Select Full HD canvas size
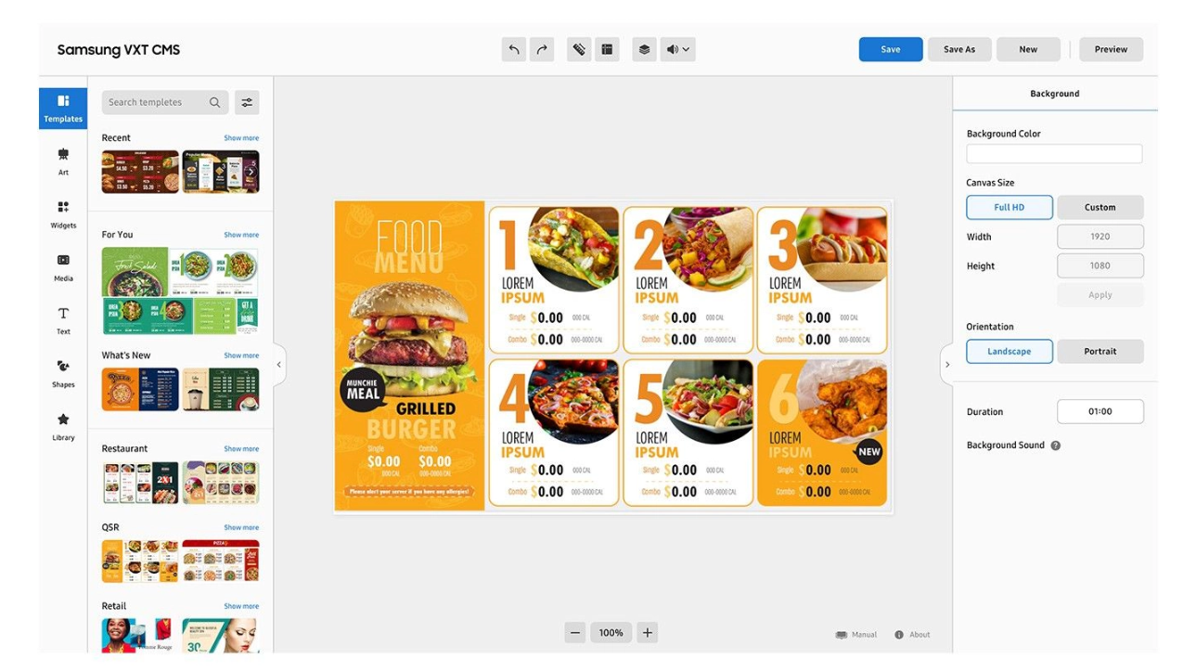 coord(1010,207)
